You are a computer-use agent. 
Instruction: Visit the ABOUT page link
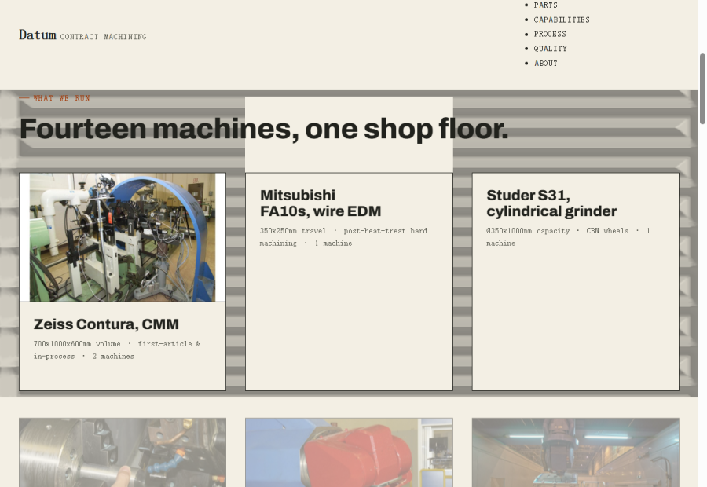pos(546,63)
